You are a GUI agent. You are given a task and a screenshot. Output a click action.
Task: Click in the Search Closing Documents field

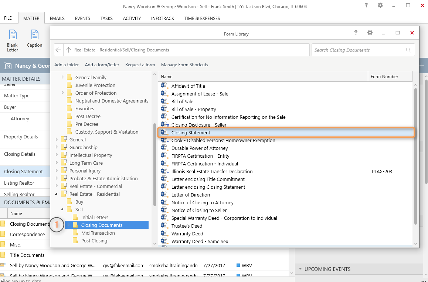[359, 50]
